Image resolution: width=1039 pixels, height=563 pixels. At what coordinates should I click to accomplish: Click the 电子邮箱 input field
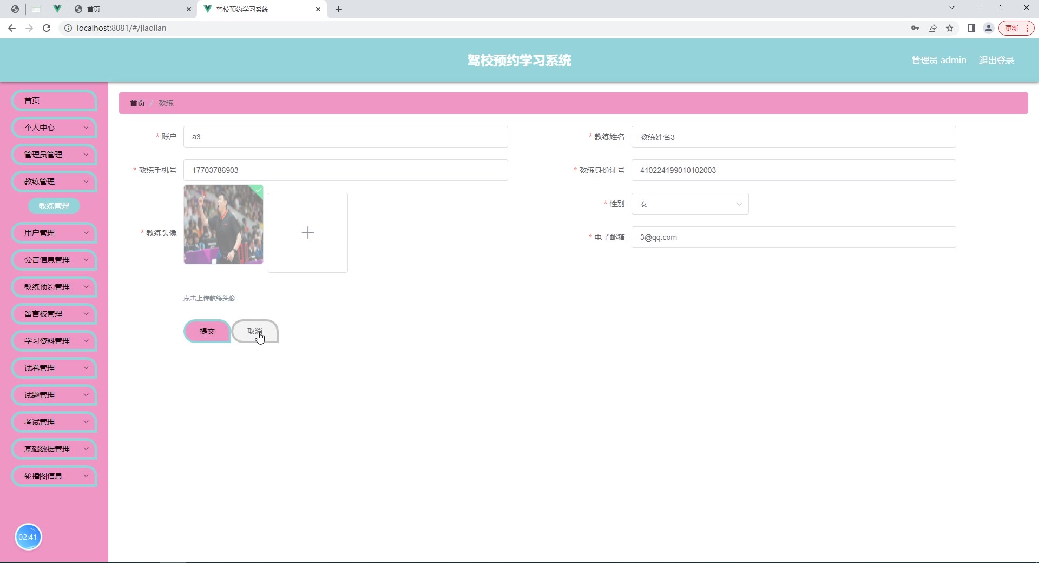[794, 237]
